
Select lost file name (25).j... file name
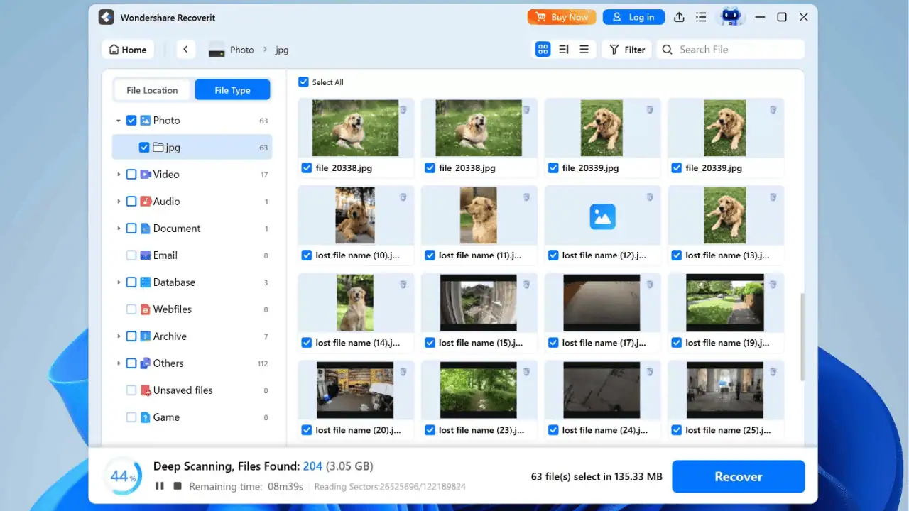727,430
